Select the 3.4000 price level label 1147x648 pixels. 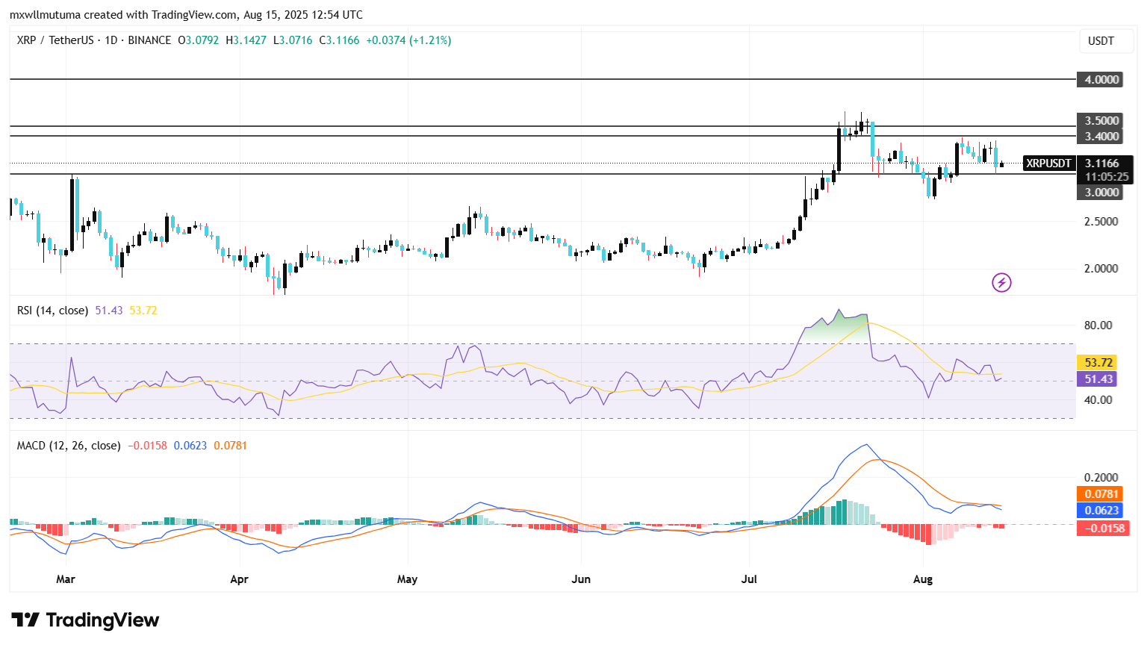pyautogui.click(x=1099, y=136)
